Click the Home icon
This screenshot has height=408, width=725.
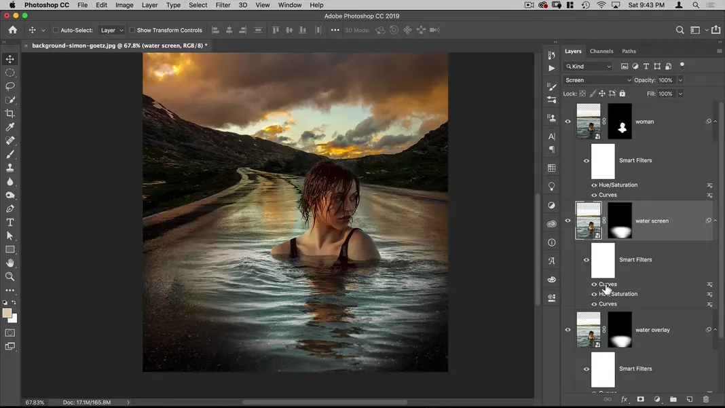coord(13,30)
